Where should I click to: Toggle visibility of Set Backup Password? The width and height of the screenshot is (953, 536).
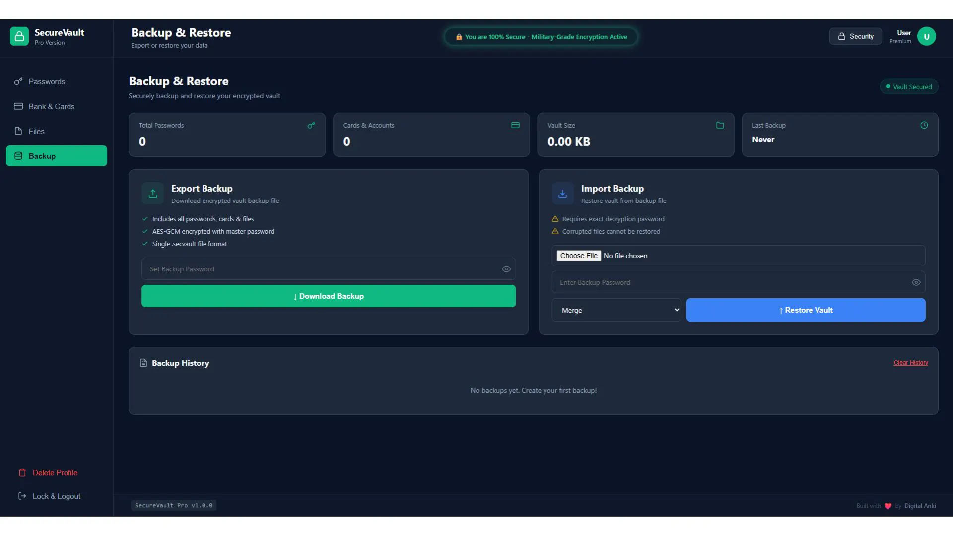(506, 269)
